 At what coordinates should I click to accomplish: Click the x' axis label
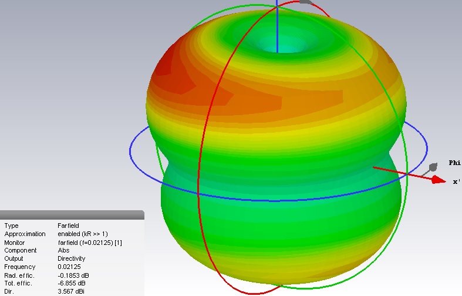point(456,182)
